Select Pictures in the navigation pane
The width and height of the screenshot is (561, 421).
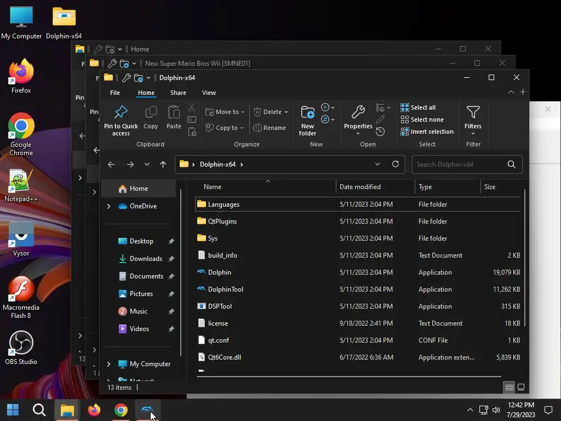pyautogui.click(x=141, y=294)
